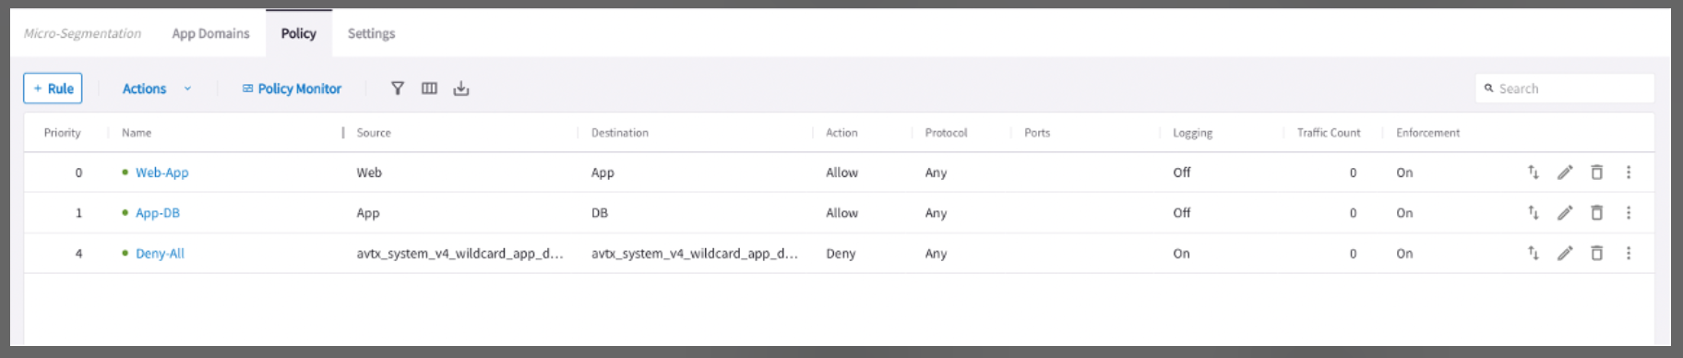Click destination DB cell in App-DB row
This screenshot has width=1683, height=358.
point(600,213)
